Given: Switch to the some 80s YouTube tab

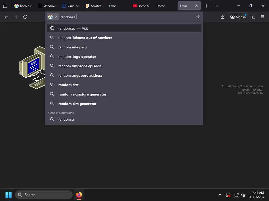Looking at the screenshot, I should click(x=142, y=6).
